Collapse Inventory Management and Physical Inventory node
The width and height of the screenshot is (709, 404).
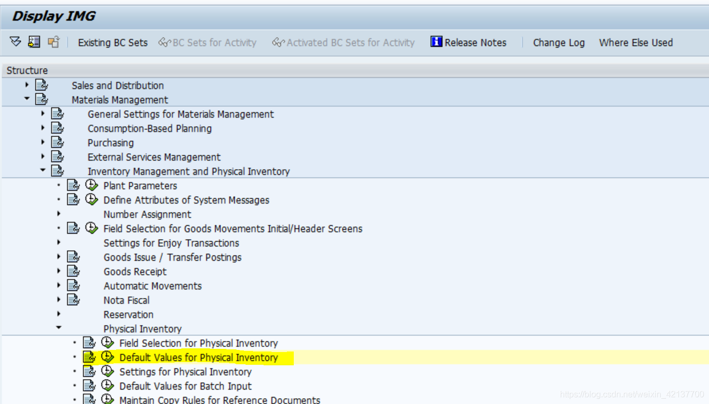[x=42, y=171]
